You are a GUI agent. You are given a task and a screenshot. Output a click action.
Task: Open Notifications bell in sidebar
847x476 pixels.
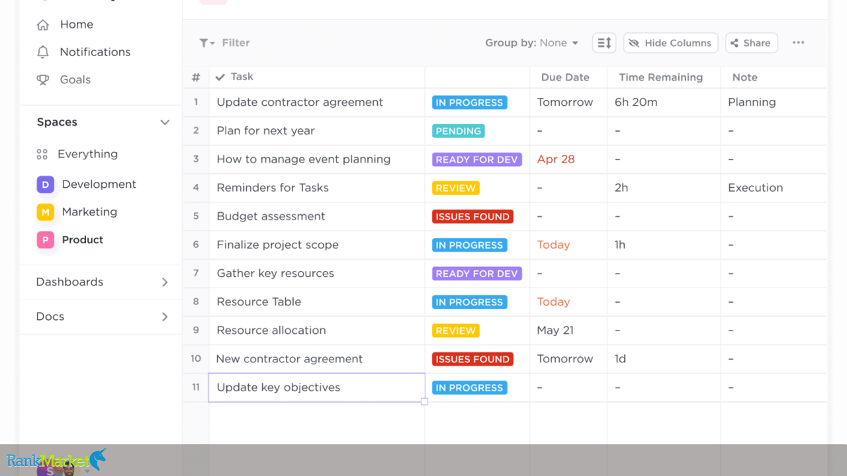(43, 52)
